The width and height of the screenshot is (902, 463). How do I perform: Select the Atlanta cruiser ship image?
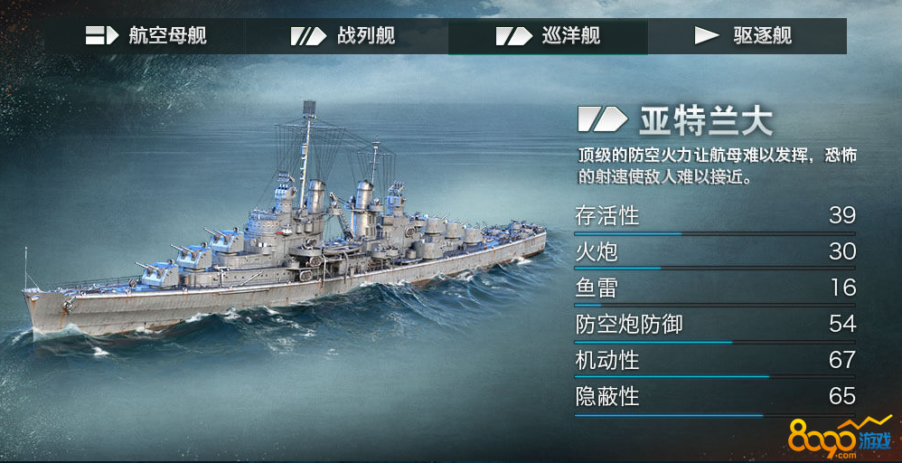285,231
